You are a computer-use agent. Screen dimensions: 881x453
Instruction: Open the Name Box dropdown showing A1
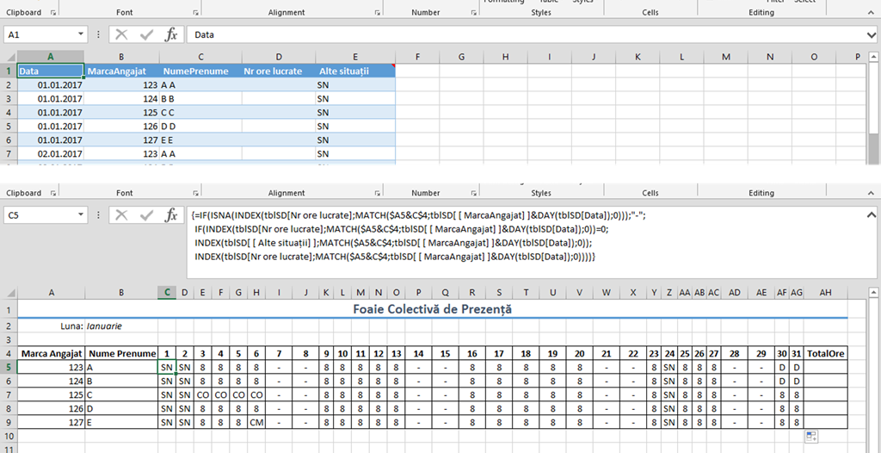click(x=81, y=34)
